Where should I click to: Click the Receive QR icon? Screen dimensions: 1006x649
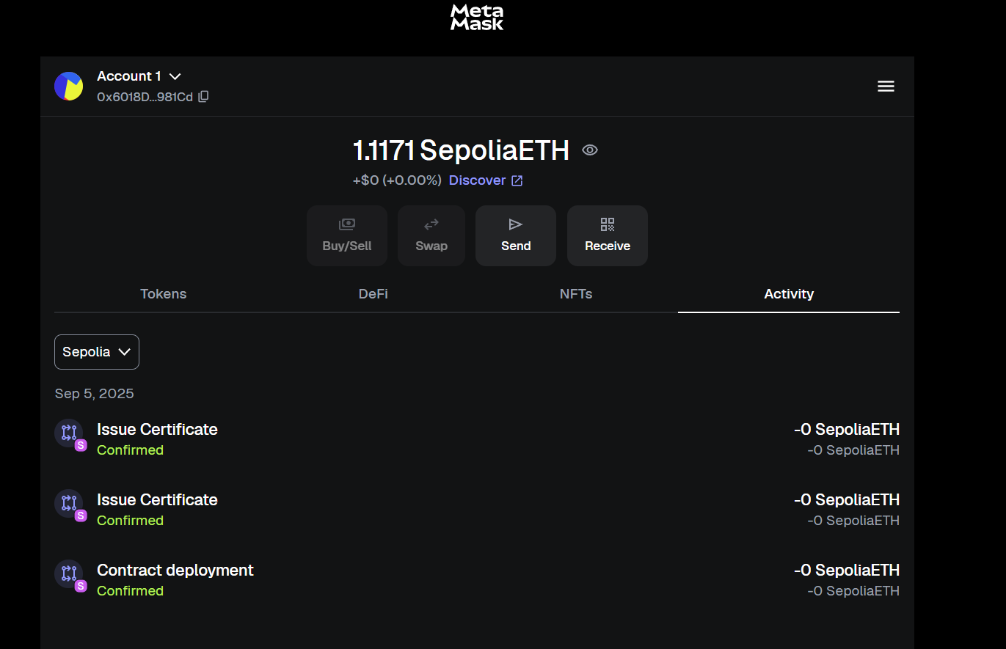pyautogui.click(x=607, y=225)
